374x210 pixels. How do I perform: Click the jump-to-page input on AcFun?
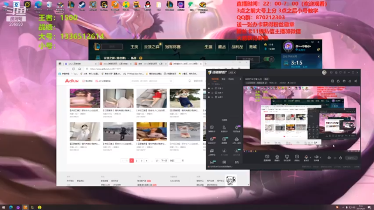tap(178, 160)
